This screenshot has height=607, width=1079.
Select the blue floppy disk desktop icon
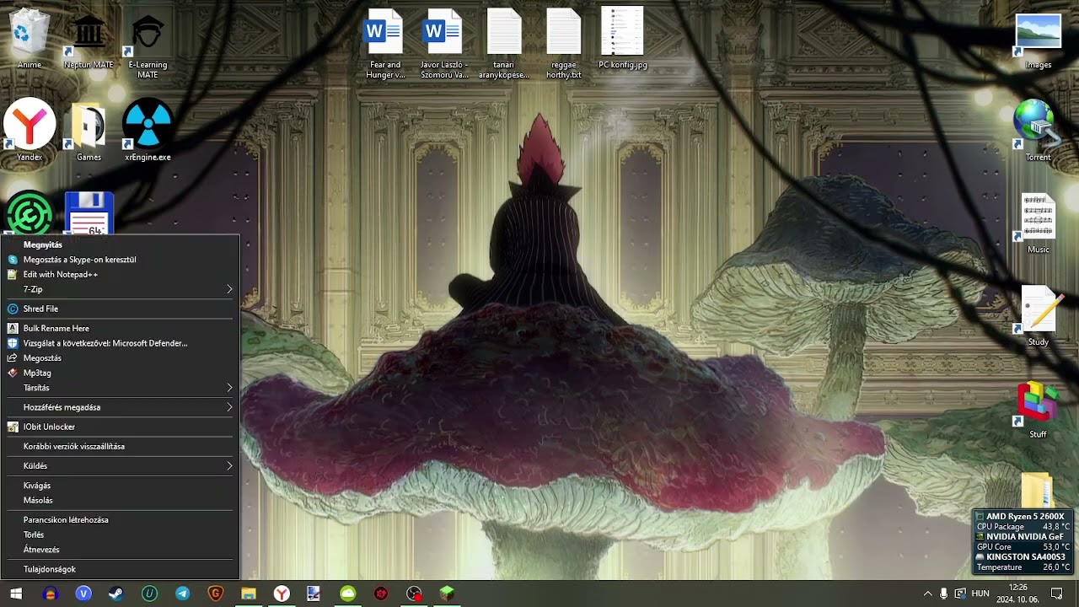(89, 213)
